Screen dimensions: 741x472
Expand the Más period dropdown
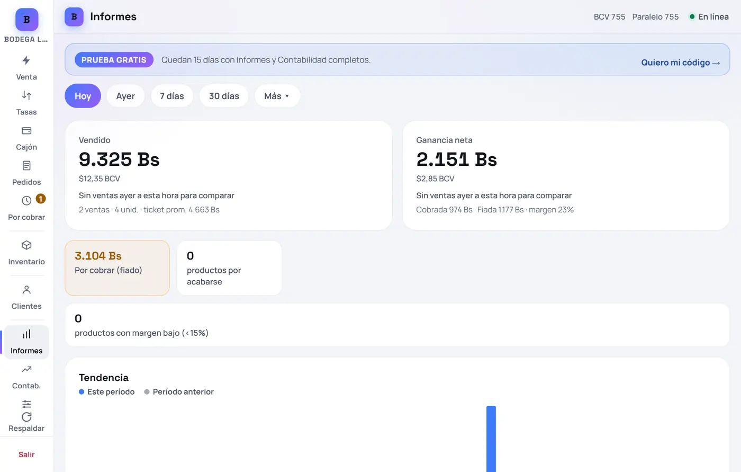point(277,96)
